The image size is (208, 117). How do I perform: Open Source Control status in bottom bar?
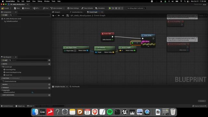point(199,106)
